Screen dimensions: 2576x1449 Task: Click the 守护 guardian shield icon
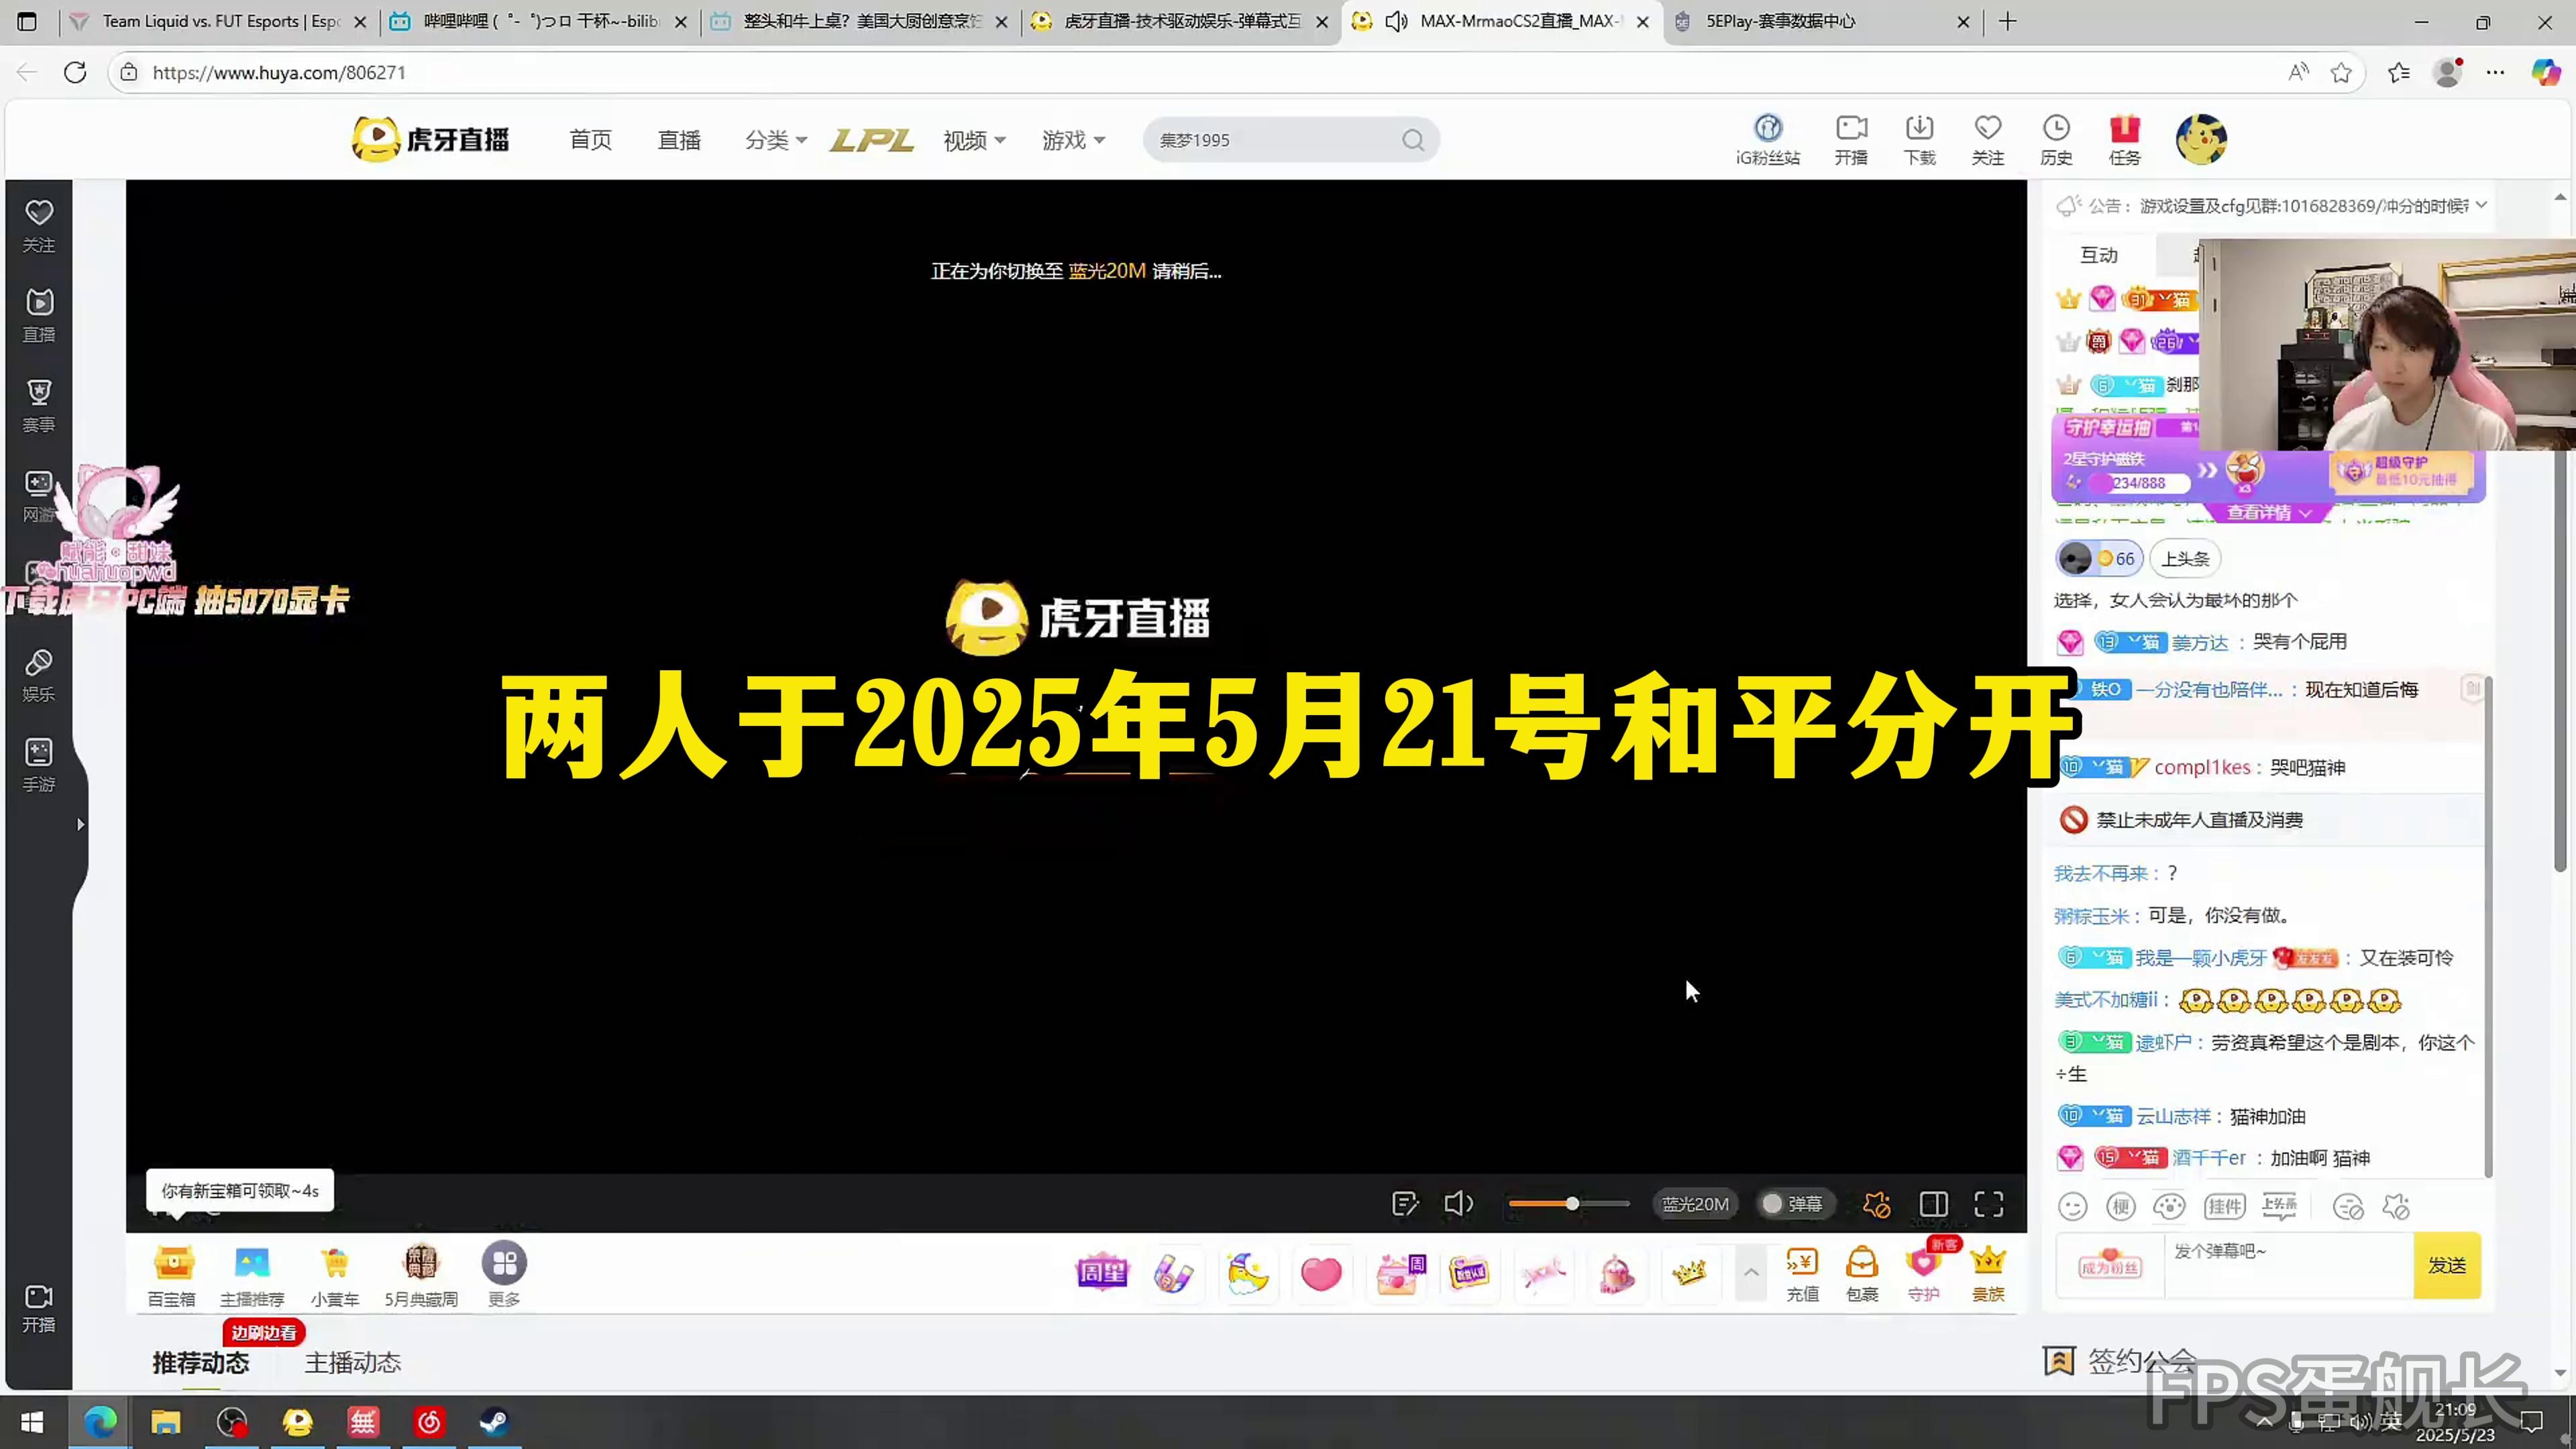click(x=1923, y=1274)
